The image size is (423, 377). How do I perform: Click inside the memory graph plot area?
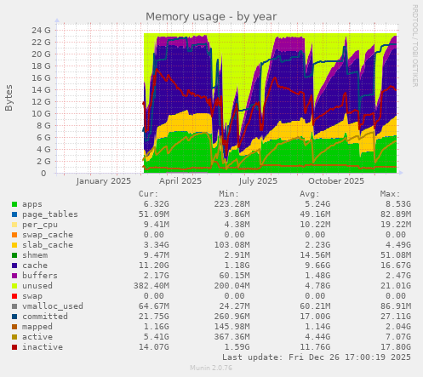227,98
